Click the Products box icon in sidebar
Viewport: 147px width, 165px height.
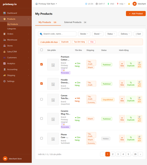click(x=4, y=19)
